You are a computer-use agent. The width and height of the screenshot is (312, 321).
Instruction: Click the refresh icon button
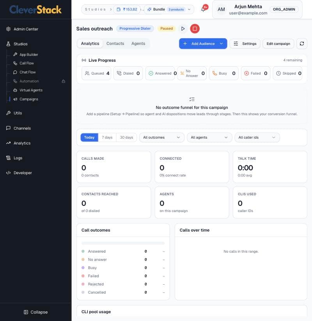click(x=302, y=44)
